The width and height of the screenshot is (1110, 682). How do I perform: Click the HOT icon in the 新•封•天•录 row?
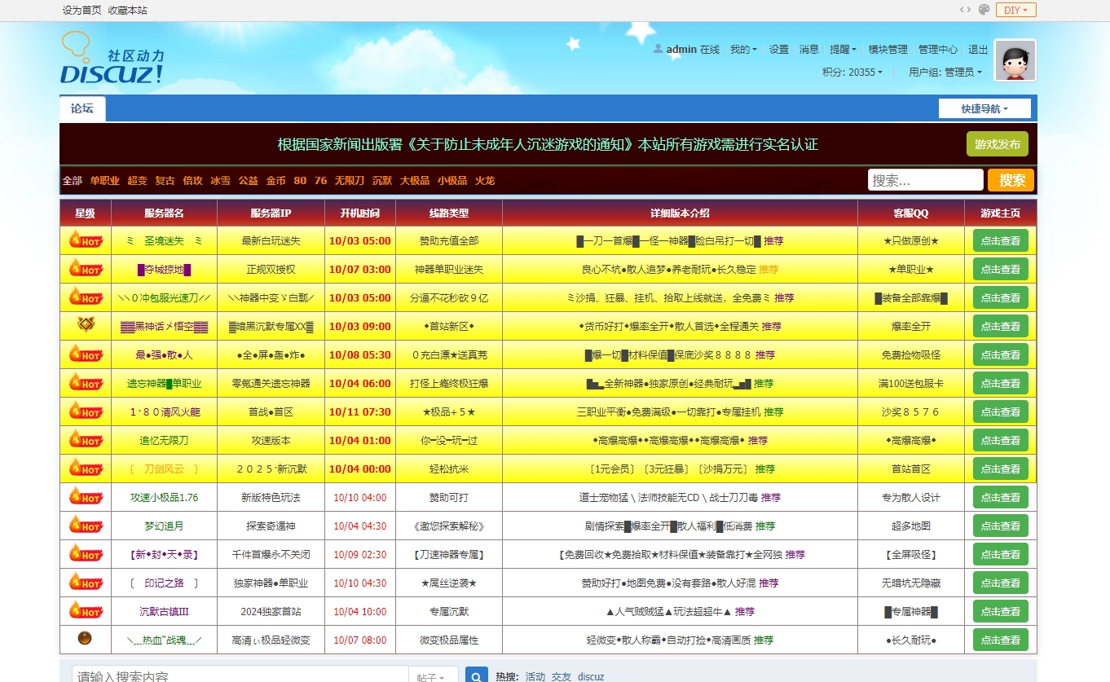(86, 554)
